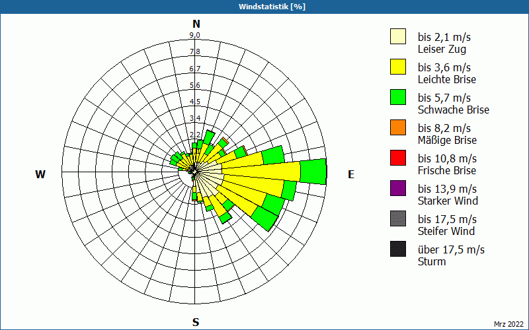The height and width of the screenshot is (330, 529).
Task: Click the 'bis 10,8 m/s' legend text
Action: 447,158
